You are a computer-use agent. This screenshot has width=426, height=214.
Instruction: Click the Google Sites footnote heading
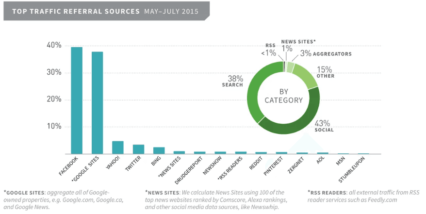24,193
